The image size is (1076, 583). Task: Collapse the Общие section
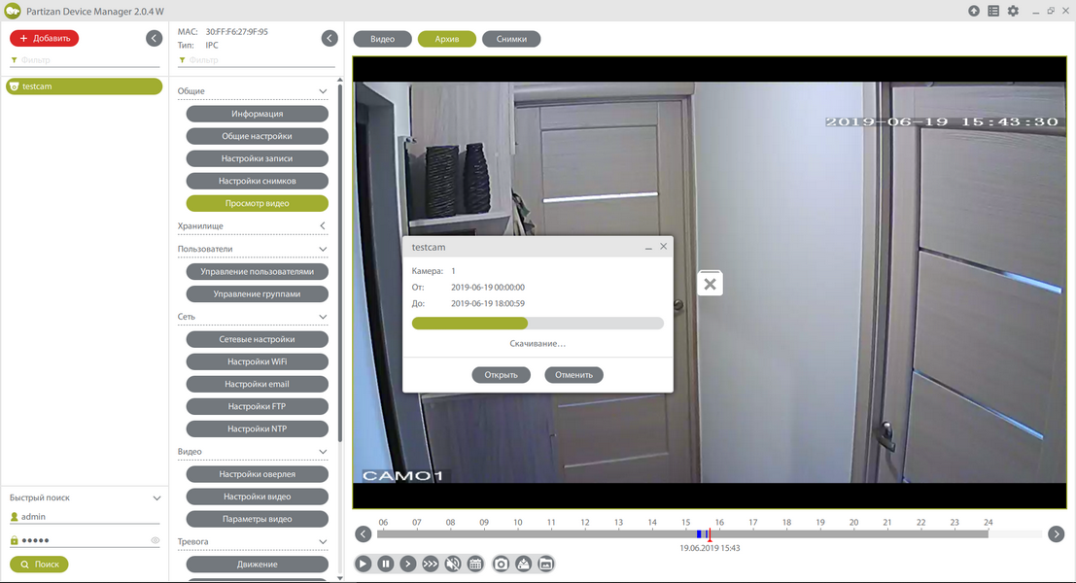click(323, 91)
